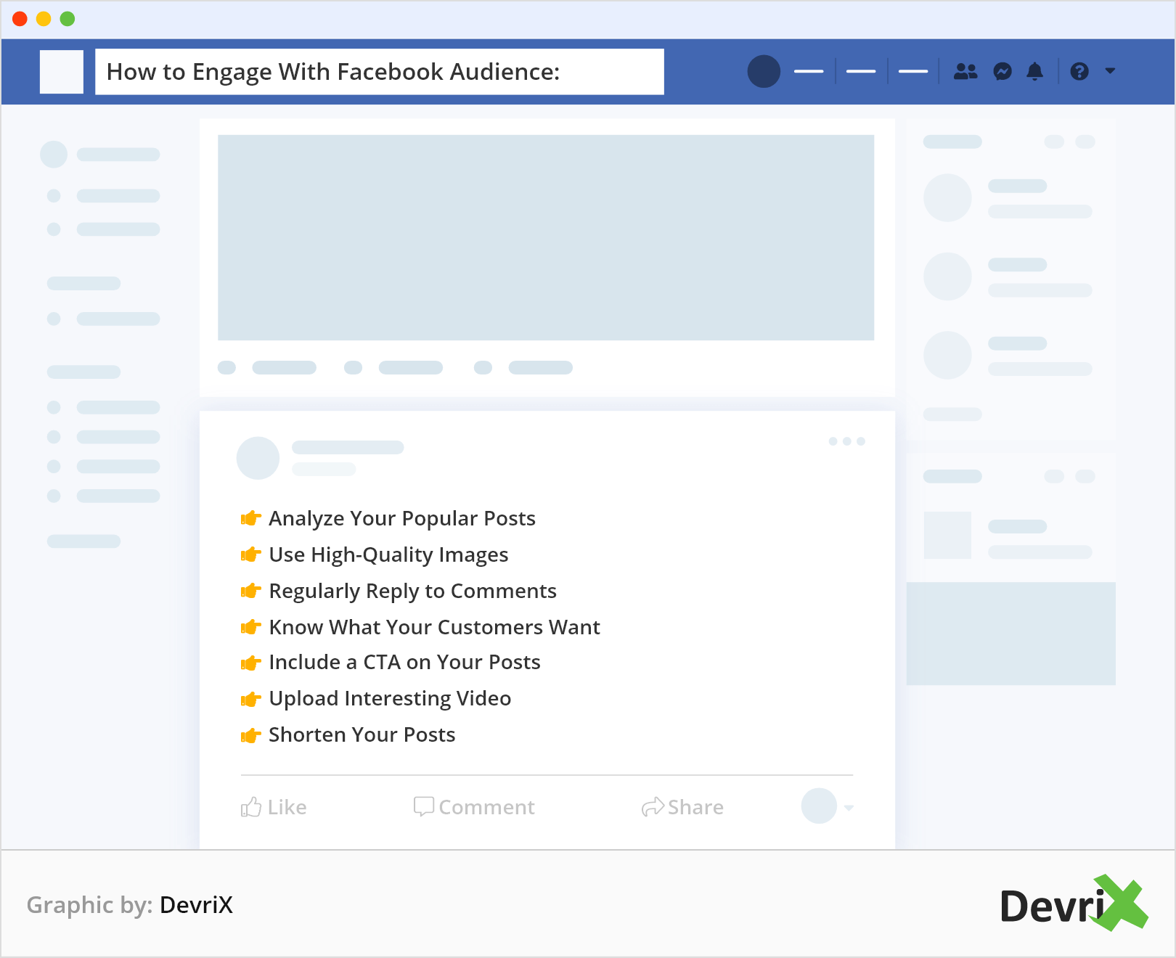Click pointing hand icon beside Use High-Quality Images
The height and width of the screenshot is (958, 1176).
(x=250, y=554)
